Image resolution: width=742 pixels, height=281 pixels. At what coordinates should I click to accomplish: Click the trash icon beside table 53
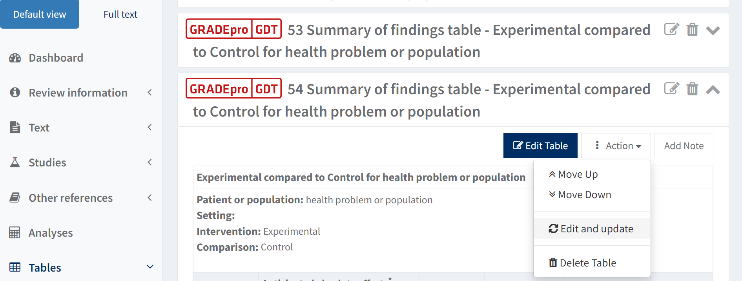(692, 29)
